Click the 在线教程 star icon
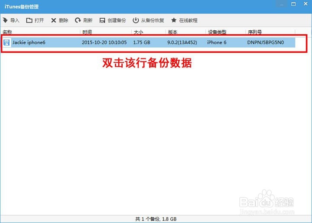 174,20
